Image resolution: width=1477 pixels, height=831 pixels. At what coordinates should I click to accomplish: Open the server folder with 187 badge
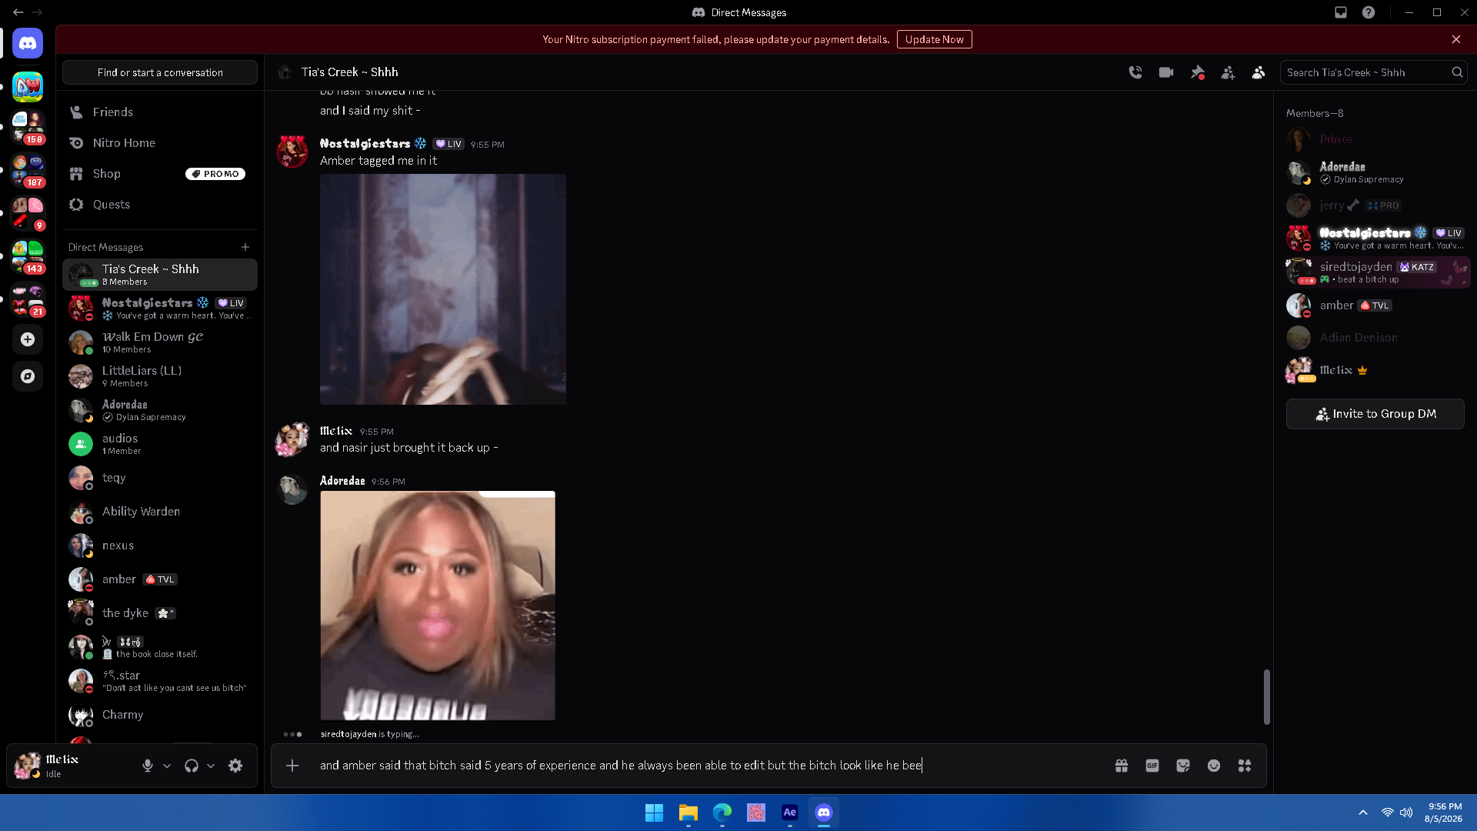[28, 172]
